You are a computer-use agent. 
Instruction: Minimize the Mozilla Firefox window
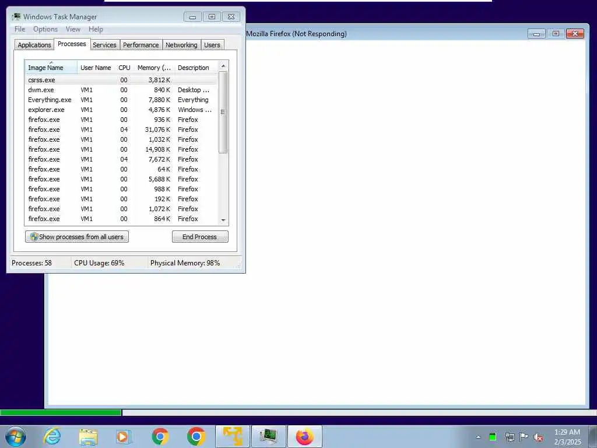click(536, 33)
